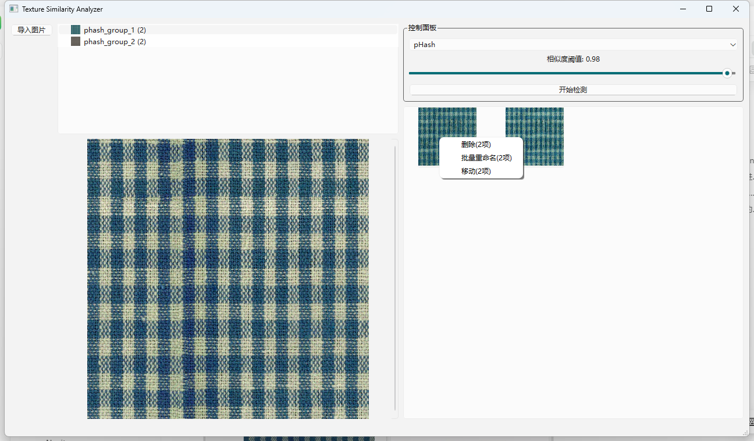
Task: Click the gray-brown icon beside phash_group_2
Action: [x=75, y=42]
